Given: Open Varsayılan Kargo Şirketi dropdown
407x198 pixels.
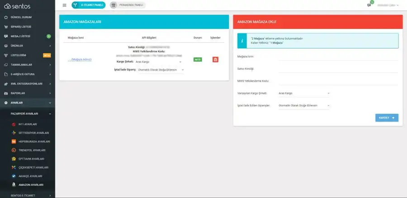Looking at the screenshot, I should pyautogui.click(x=304, y=93).
